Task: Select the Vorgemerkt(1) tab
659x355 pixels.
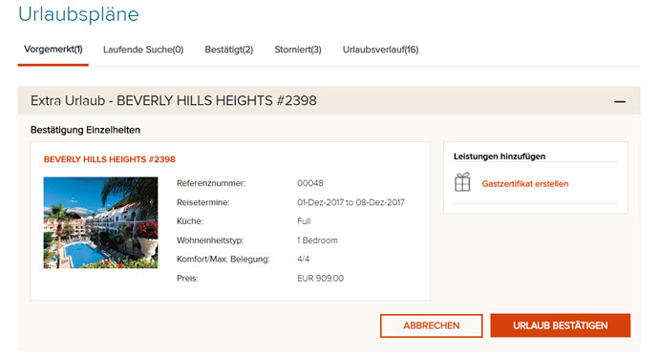Action: tap(53, 50)
